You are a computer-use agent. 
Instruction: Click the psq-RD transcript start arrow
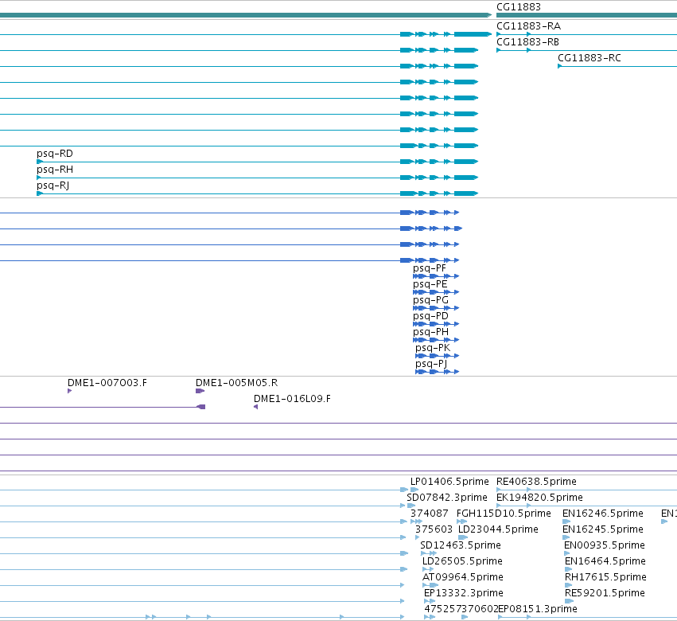tap(39, 162)
